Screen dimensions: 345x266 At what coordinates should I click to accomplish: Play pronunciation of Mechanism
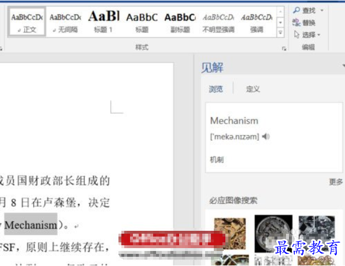(x=266, y=137)
